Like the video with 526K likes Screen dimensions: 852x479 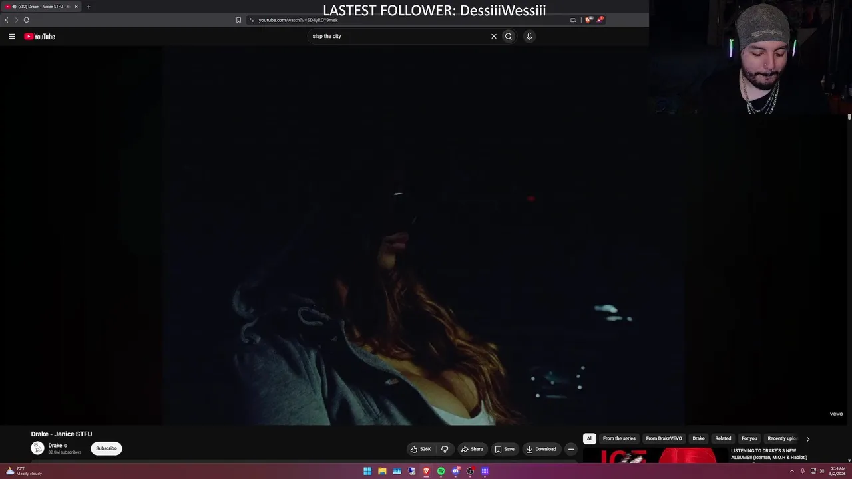coord(421,449)
